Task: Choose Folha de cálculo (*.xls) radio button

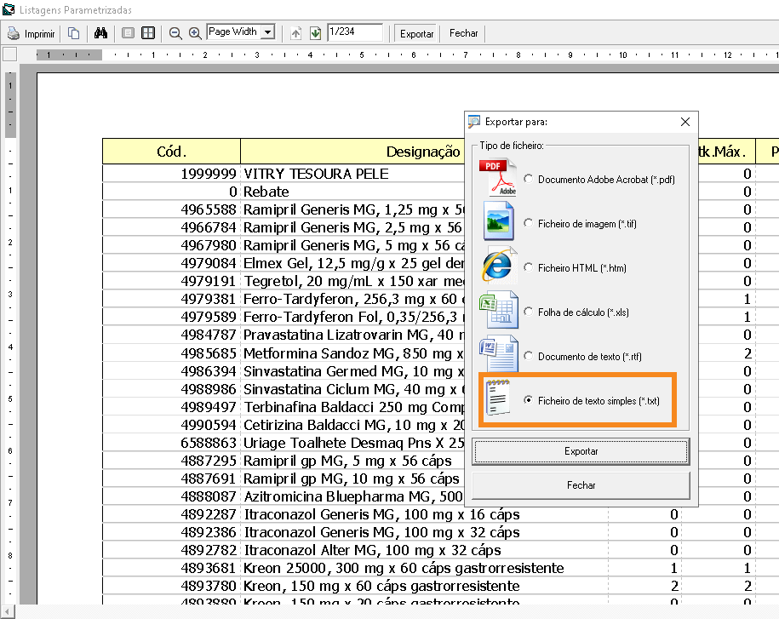Action: coord(530,312)
